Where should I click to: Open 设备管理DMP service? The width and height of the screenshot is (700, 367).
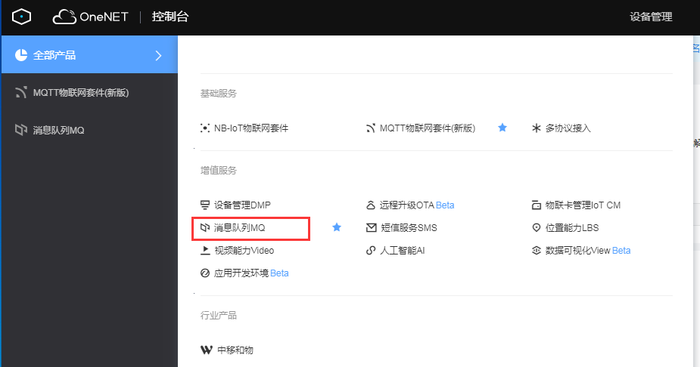[242, 205]
